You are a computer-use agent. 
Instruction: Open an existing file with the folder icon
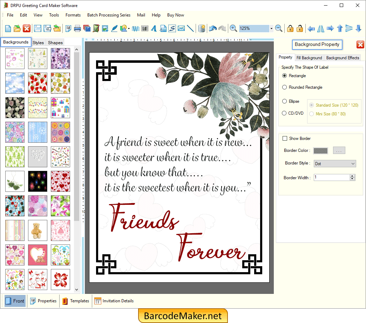(x=17, y=28)
